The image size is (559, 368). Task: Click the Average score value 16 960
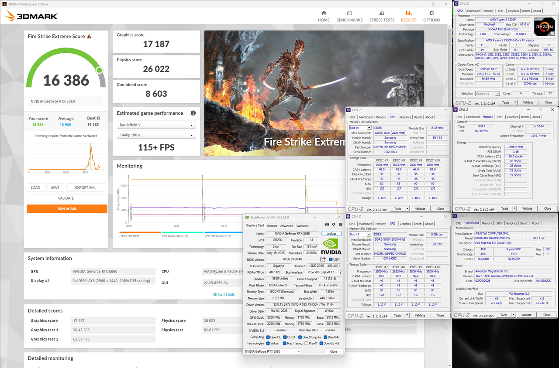click(66, 125)
